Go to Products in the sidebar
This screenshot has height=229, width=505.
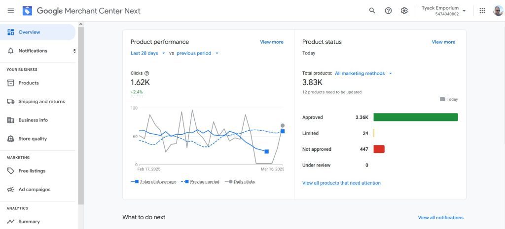29,83
